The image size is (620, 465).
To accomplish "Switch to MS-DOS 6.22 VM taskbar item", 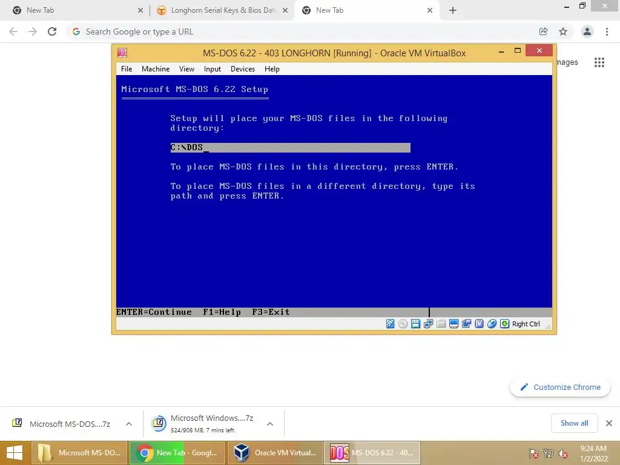I will (372, 453).
